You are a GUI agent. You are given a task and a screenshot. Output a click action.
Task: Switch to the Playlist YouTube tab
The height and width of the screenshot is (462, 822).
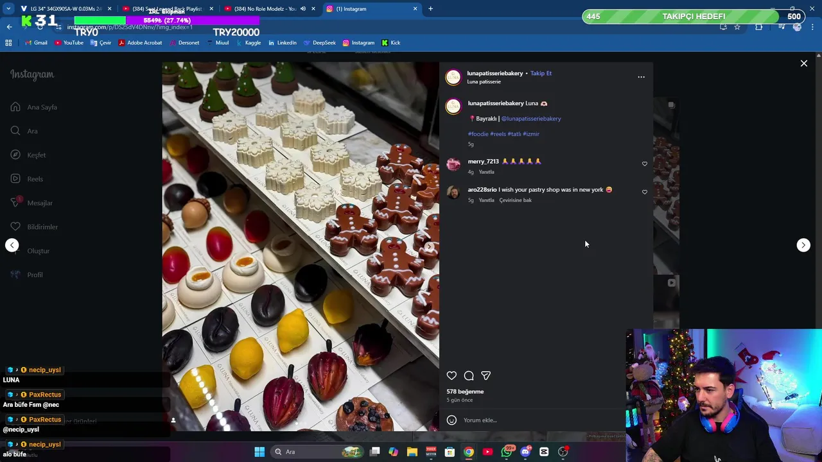pos(167,9)
